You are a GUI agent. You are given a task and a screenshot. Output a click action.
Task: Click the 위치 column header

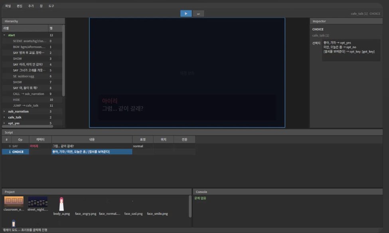point(163,140)
